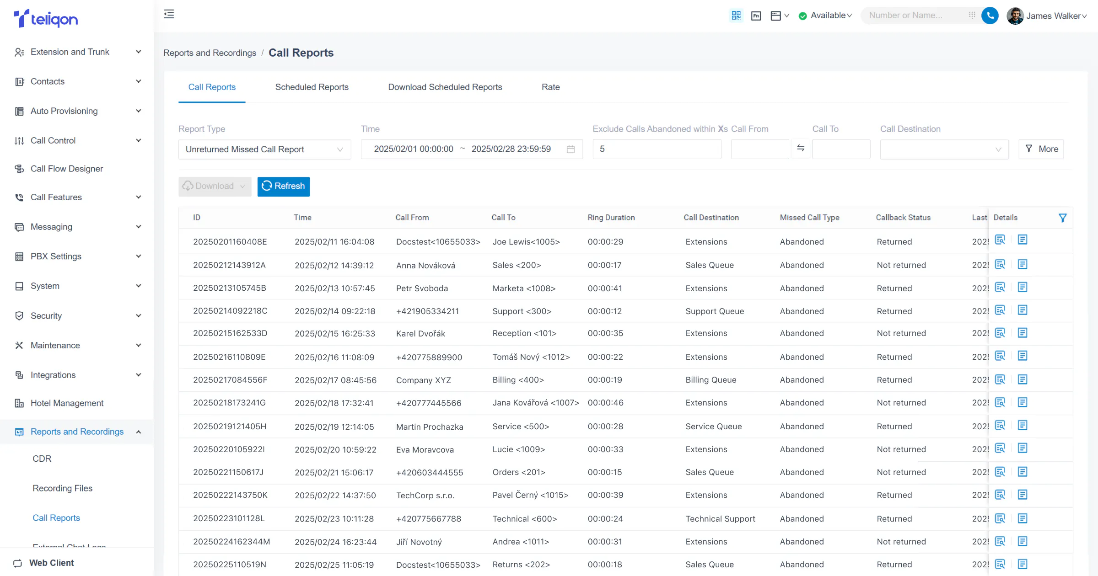Open the note icon for 20250201160408E
Screen dimensions: 1098x576
(x=1023, y=240)
